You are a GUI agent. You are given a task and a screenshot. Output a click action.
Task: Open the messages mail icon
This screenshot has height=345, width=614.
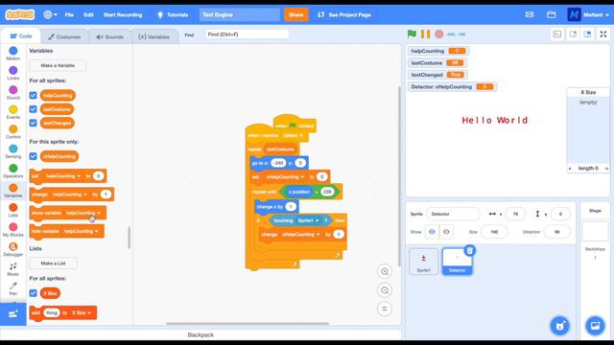530,14
